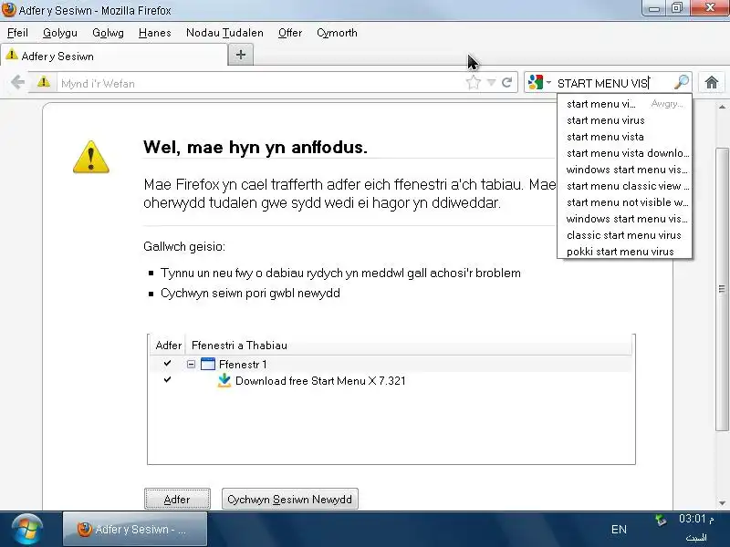
Task: Toggle restore checkmark for Download free Start Menu X
Action: (x=167, y=379)
